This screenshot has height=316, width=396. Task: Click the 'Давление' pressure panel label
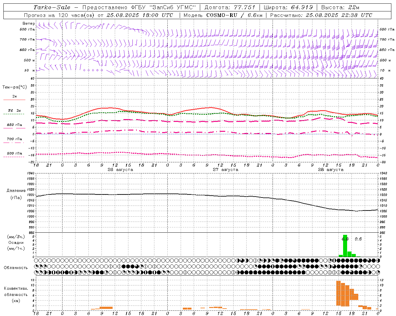16,191
